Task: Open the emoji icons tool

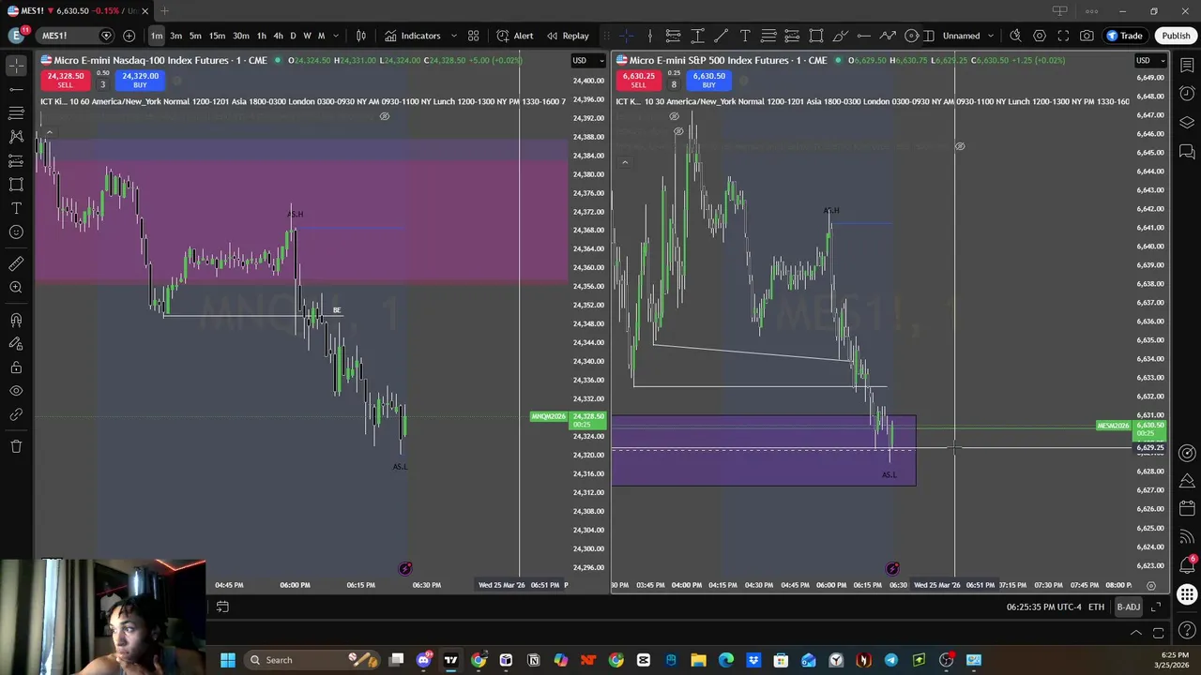Action: pos(16,232)
